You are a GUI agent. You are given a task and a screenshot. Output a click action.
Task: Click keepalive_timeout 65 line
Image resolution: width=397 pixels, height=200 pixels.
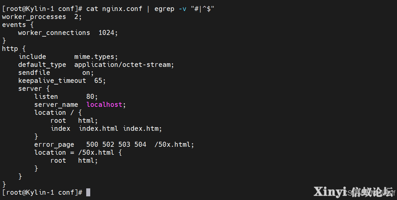62,81
